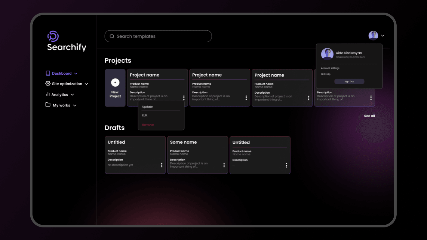
Task: Click the plus icon in New Project
Action: [115, 82]
